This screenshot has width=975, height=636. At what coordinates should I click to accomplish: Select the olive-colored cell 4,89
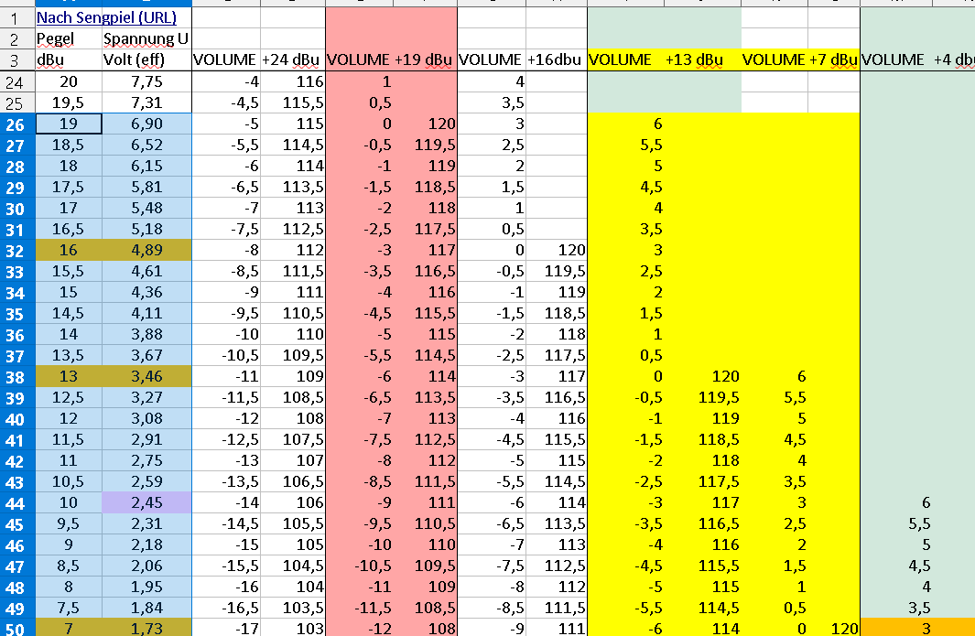(x=146, y=251)
